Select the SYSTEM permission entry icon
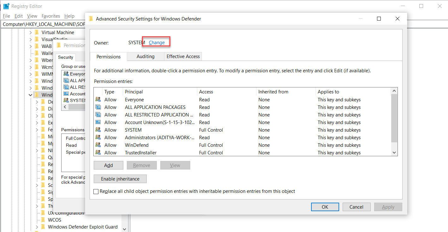Image resolution: width=448 pixels, height=232 pixels. coord(98,130)
